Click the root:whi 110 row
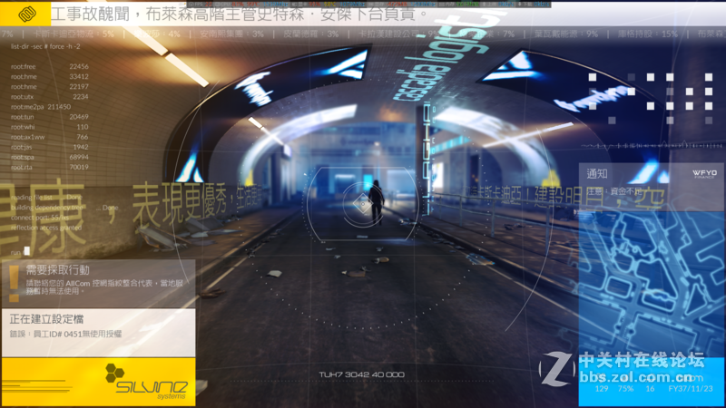The image size is (726, 408). pos(50,127)
